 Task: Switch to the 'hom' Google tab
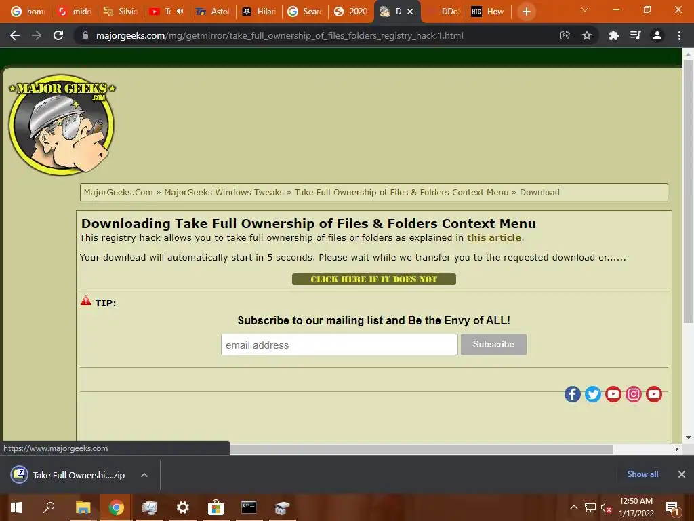pyautogui.click(x=27, y=12)
